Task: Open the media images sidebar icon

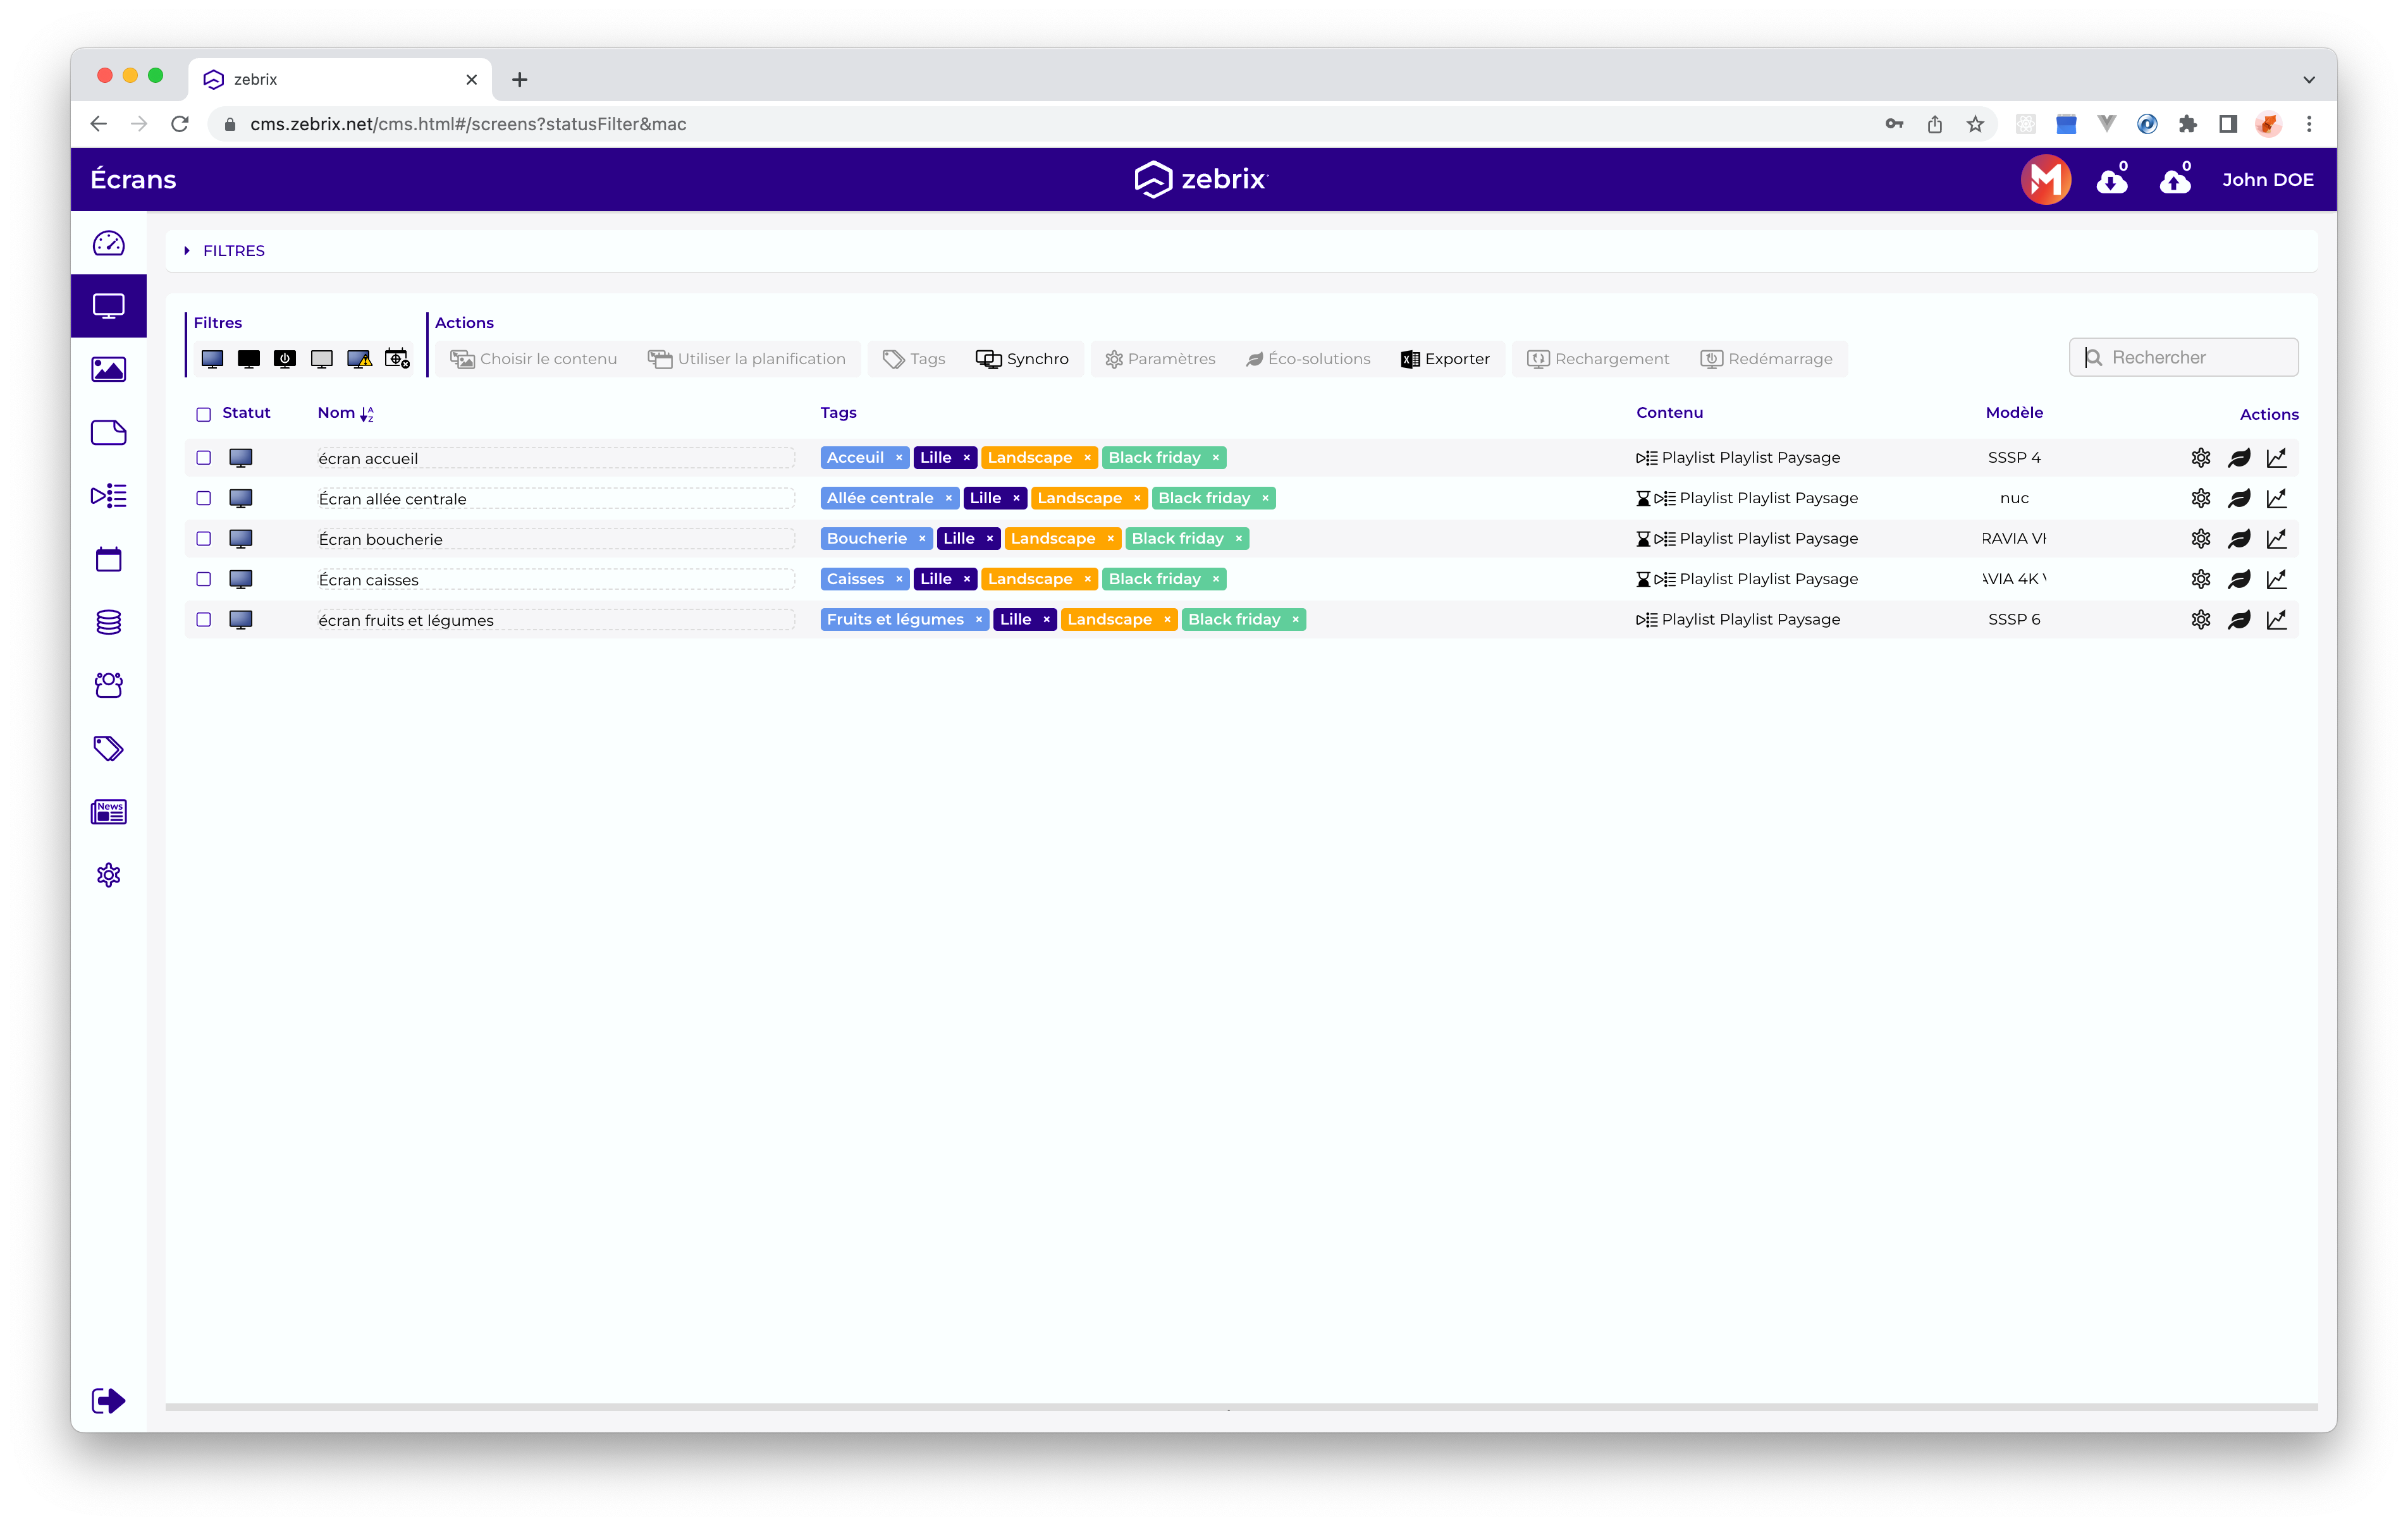Action: [108, 369]
